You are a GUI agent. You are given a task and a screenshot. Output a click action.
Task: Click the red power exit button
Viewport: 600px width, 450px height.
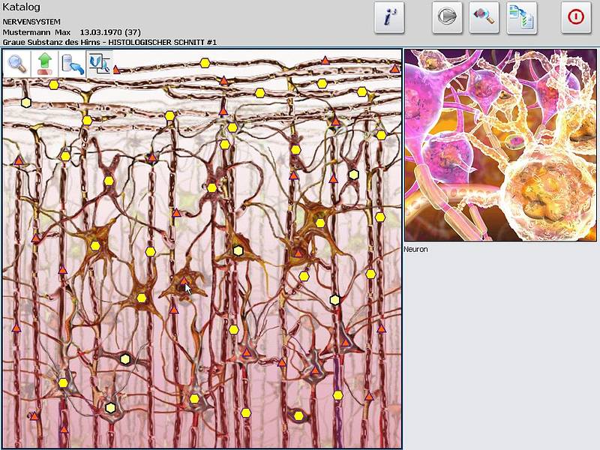(575, 17)
